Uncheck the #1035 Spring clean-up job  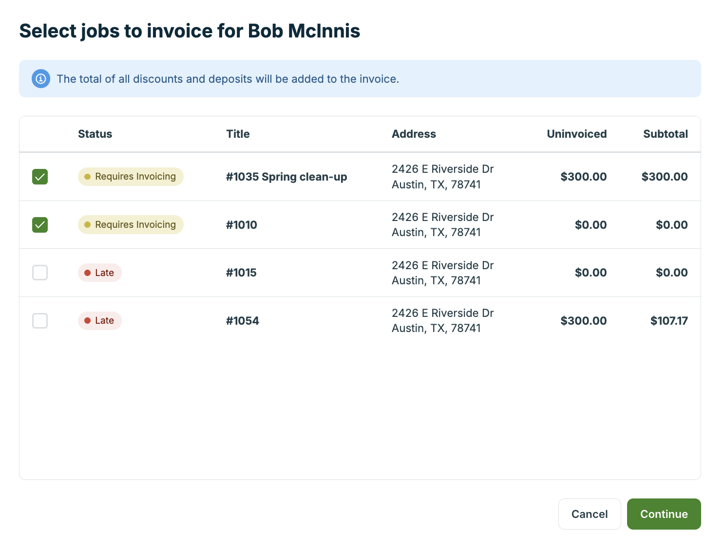pyautogui.click(x=40, y=177)
